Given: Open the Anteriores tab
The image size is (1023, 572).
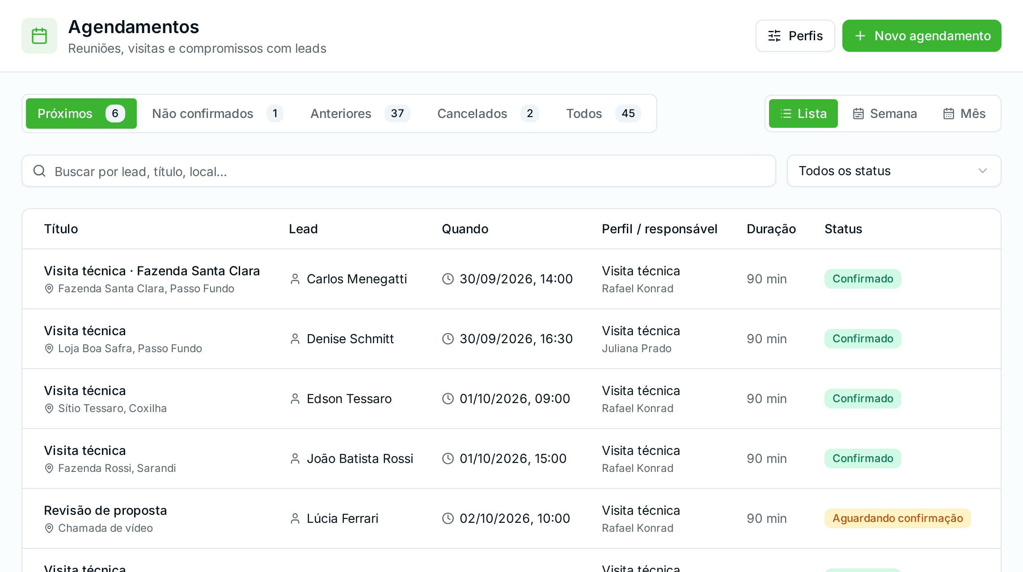Looking at the screenshot, I should (360, 114).
